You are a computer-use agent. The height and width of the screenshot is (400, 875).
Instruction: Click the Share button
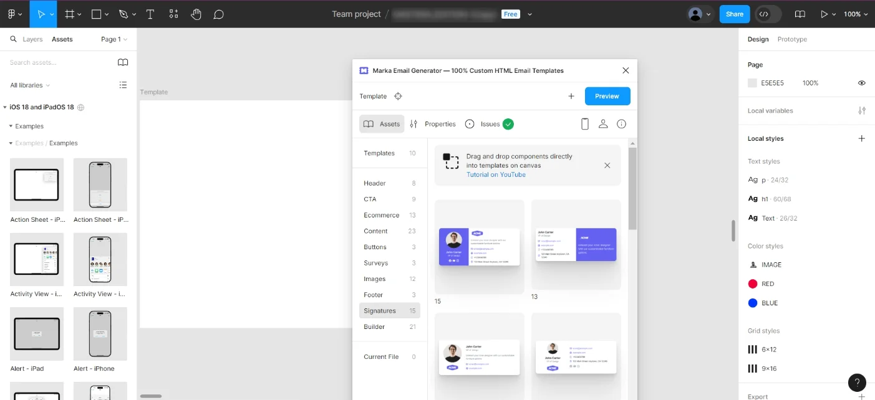coord(735,14)
